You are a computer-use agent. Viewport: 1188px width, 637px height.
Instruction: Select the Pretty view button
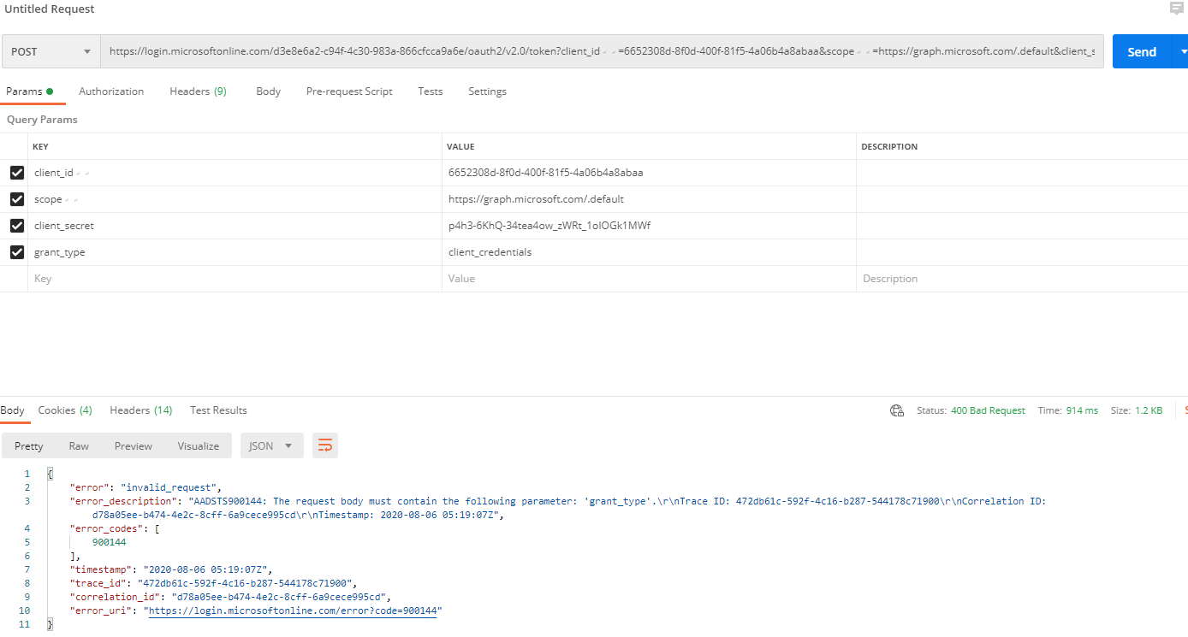pos(28,445)
